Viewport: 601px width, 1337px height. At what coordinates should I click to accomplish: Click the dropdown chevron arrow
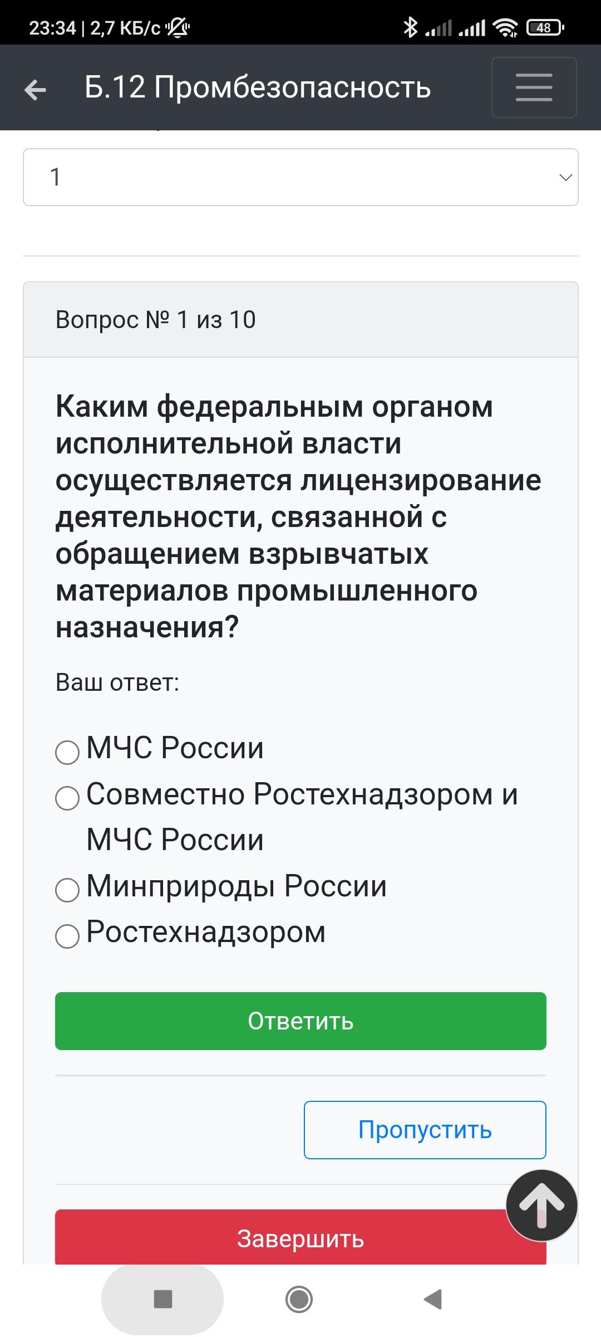[565, 178]
